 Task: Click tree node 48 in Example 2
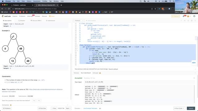[21, 49]
